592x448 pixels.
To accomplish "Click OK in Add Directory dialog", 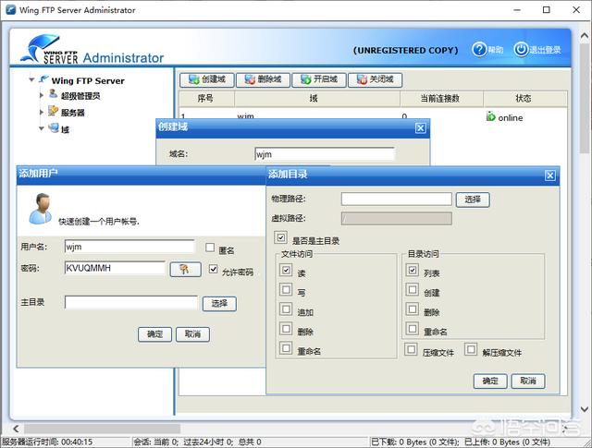I will (490, 381).
